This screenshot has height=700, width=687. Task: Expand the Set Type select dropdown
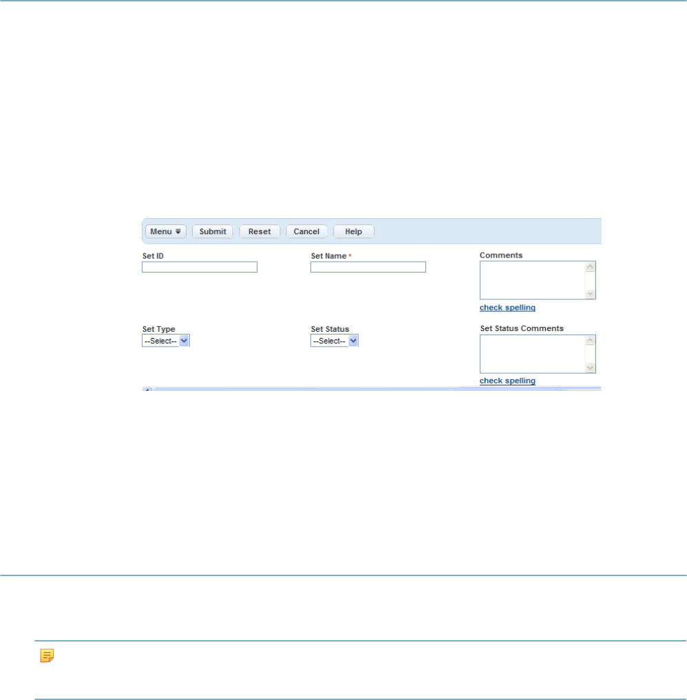[166, 341]
